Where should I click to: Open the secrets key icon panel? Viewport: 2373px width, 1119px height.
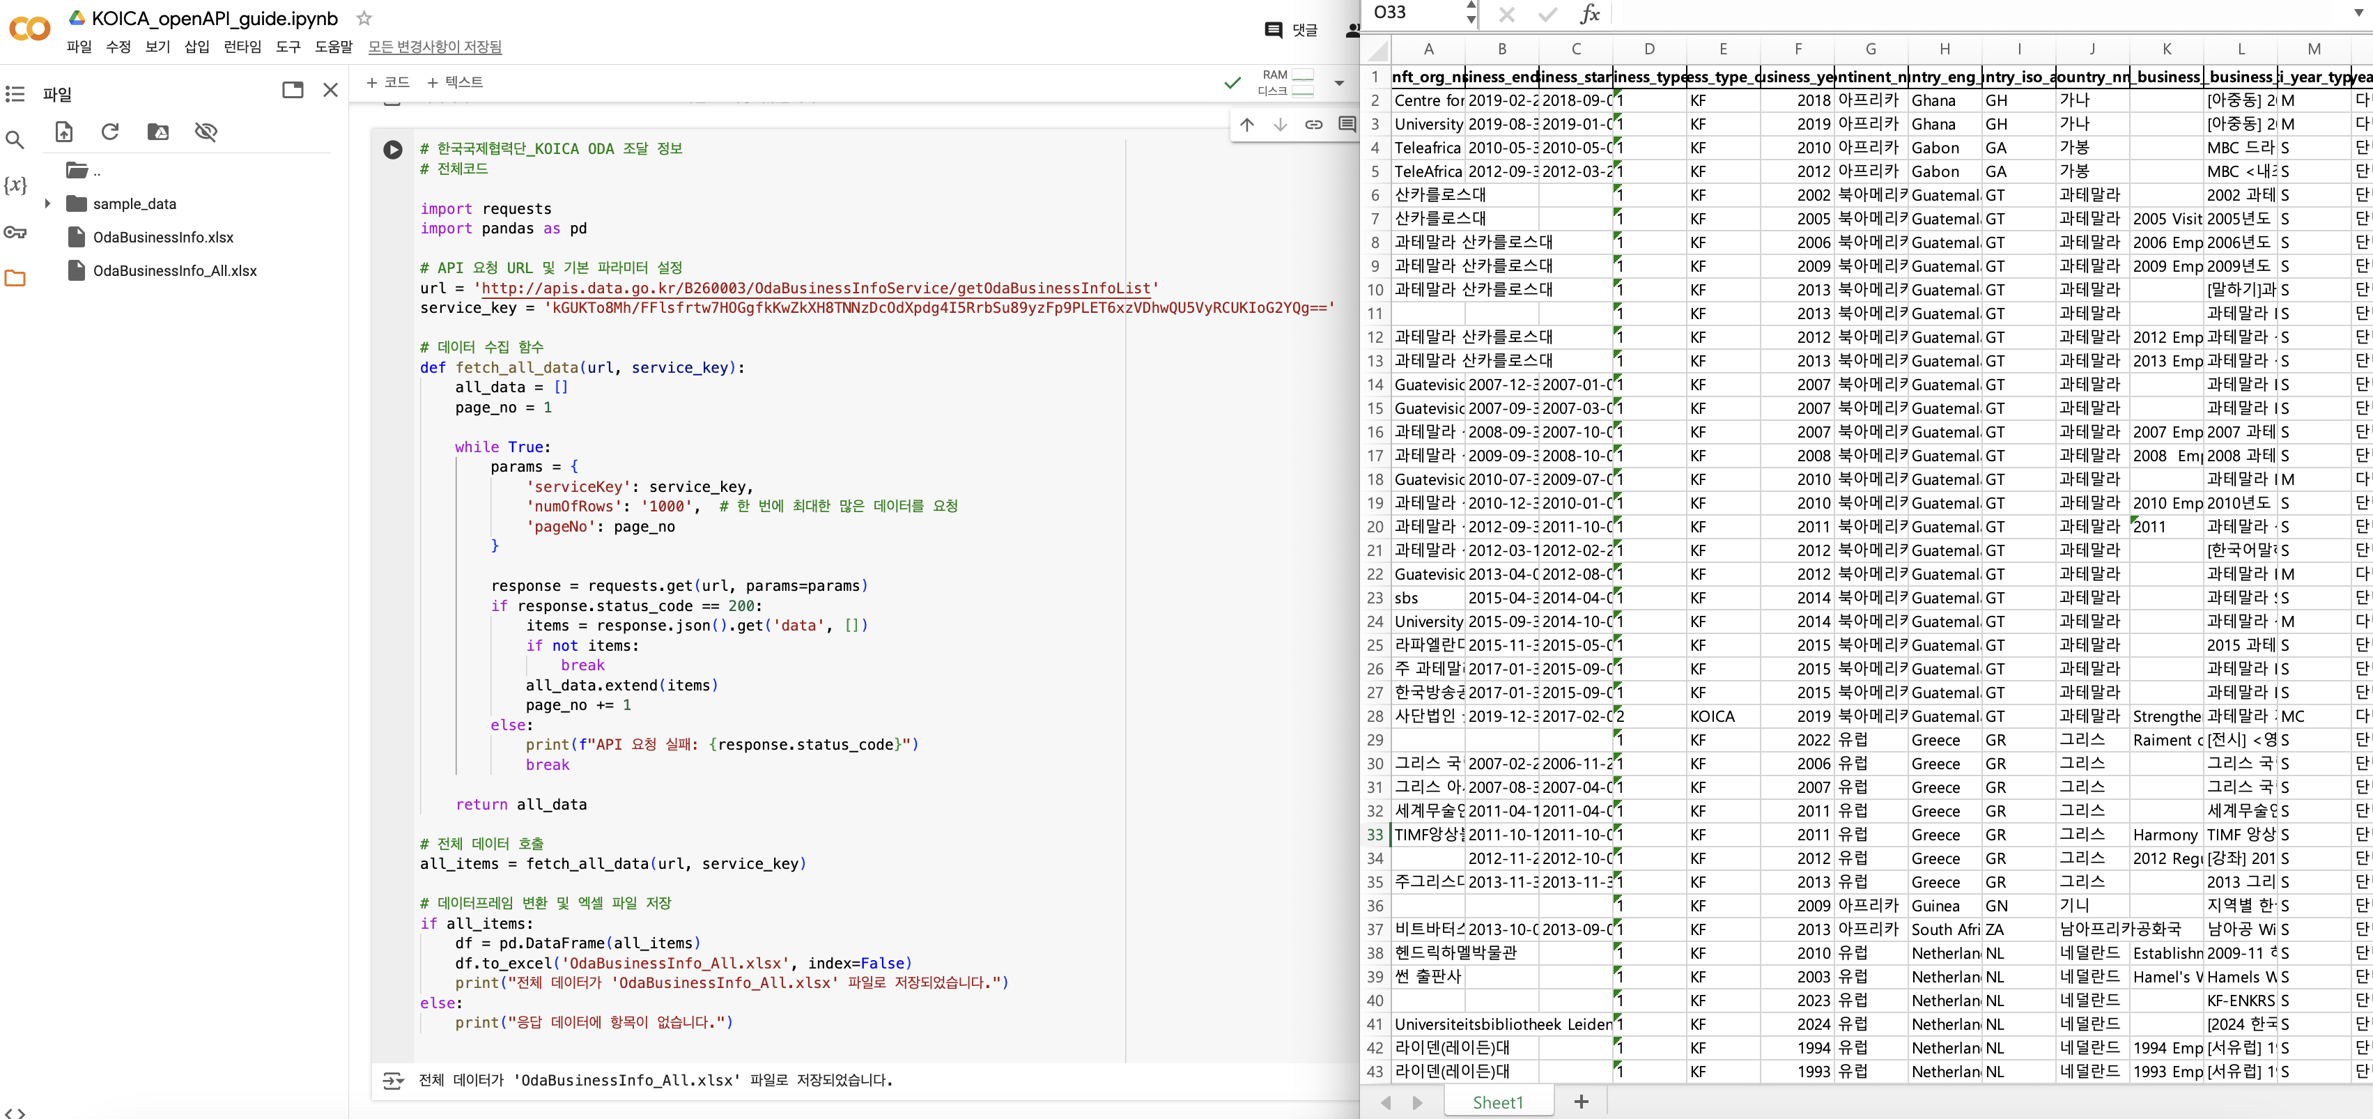15,232
